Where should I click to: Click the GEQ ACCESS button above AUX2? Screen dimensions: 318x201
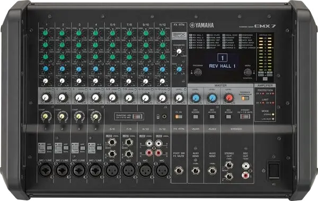tap(212, 117)
